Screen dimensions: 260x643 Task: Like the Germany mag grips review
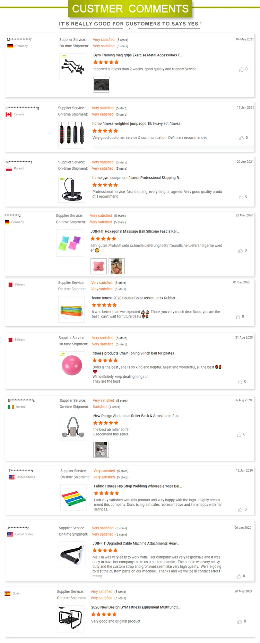(241, 70)
